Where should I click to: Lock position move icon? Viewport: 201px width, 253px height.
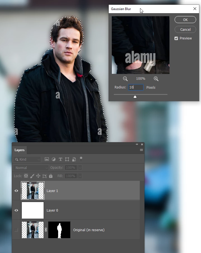38,176
